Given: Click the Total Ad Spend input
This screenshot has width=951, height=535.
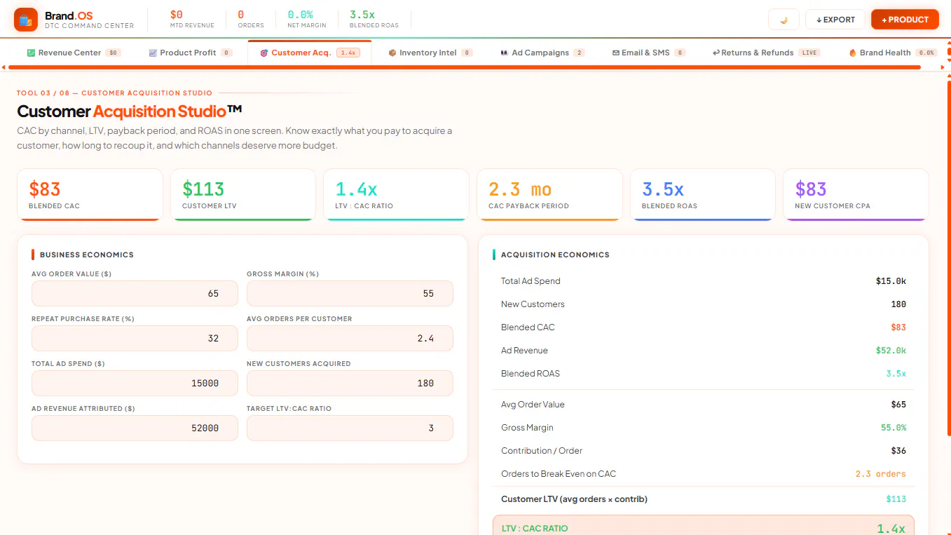Looking at the screenshot, I should pos(135,384).
